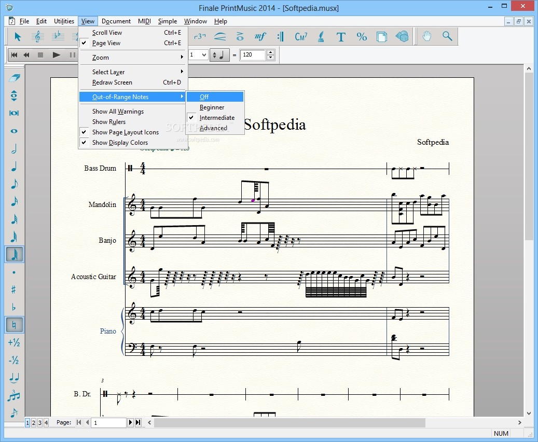Viewport: 538px width, 442px height.
Task: Select the Hand Grabber tool
Action: (x=426, y=36)
